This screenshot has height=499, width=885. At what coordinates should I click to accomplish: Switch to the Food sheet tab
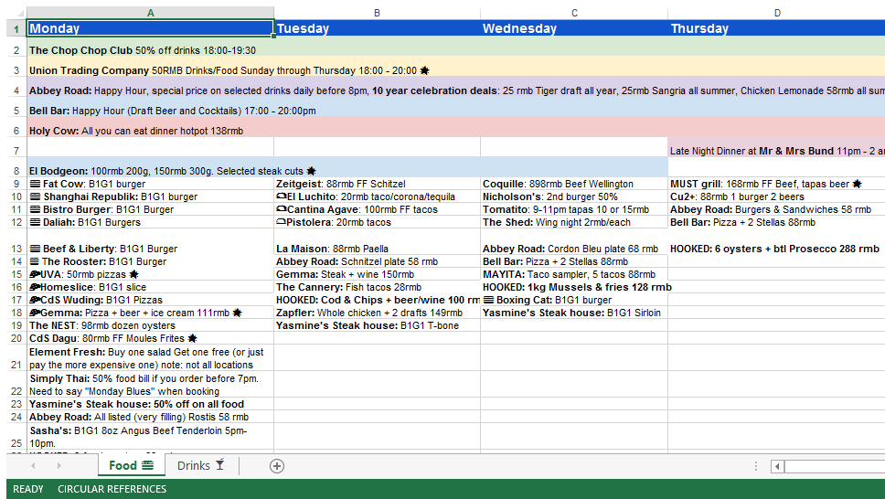(131, 466)
